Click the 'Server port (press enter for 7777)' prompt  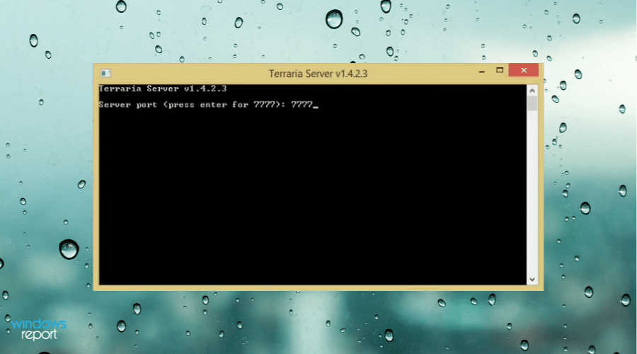(x=192, y=105)
